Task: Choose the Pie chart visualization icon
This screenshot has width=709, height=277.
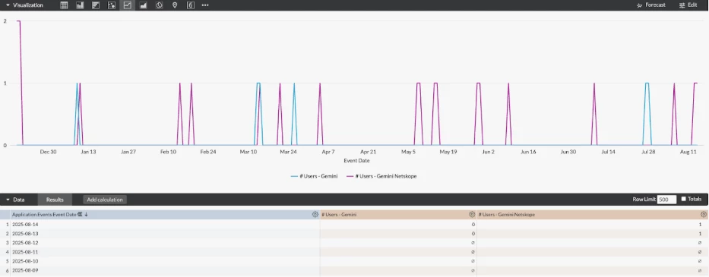Action: (159, 5)
